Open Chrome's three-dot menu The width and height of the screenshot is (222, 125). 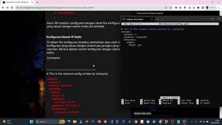click(x=219, y=8)
